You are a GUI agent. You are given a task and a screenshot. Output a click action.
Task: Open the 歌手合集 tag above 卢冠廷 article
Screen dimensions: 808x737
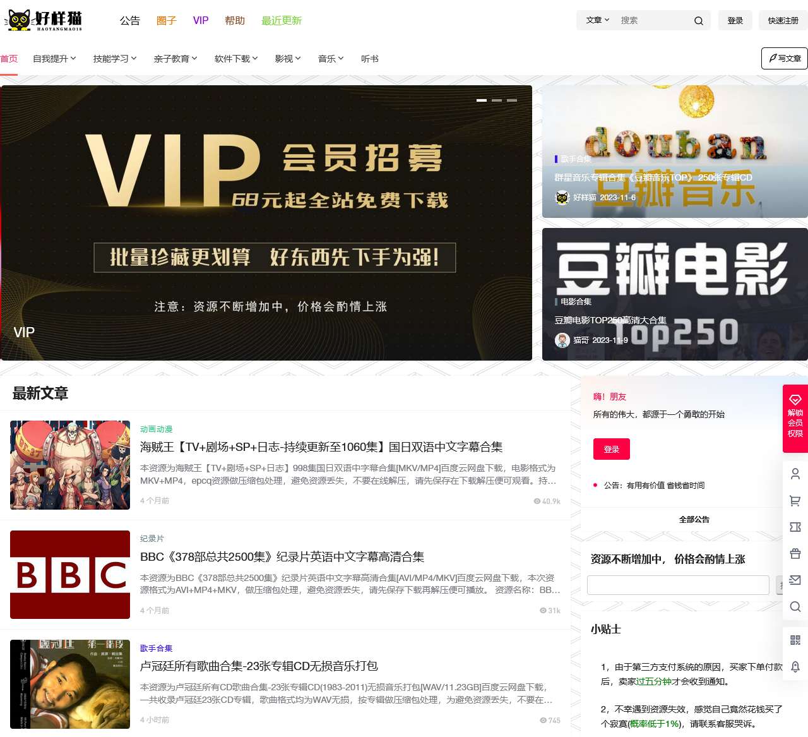(x=156, y=648)
